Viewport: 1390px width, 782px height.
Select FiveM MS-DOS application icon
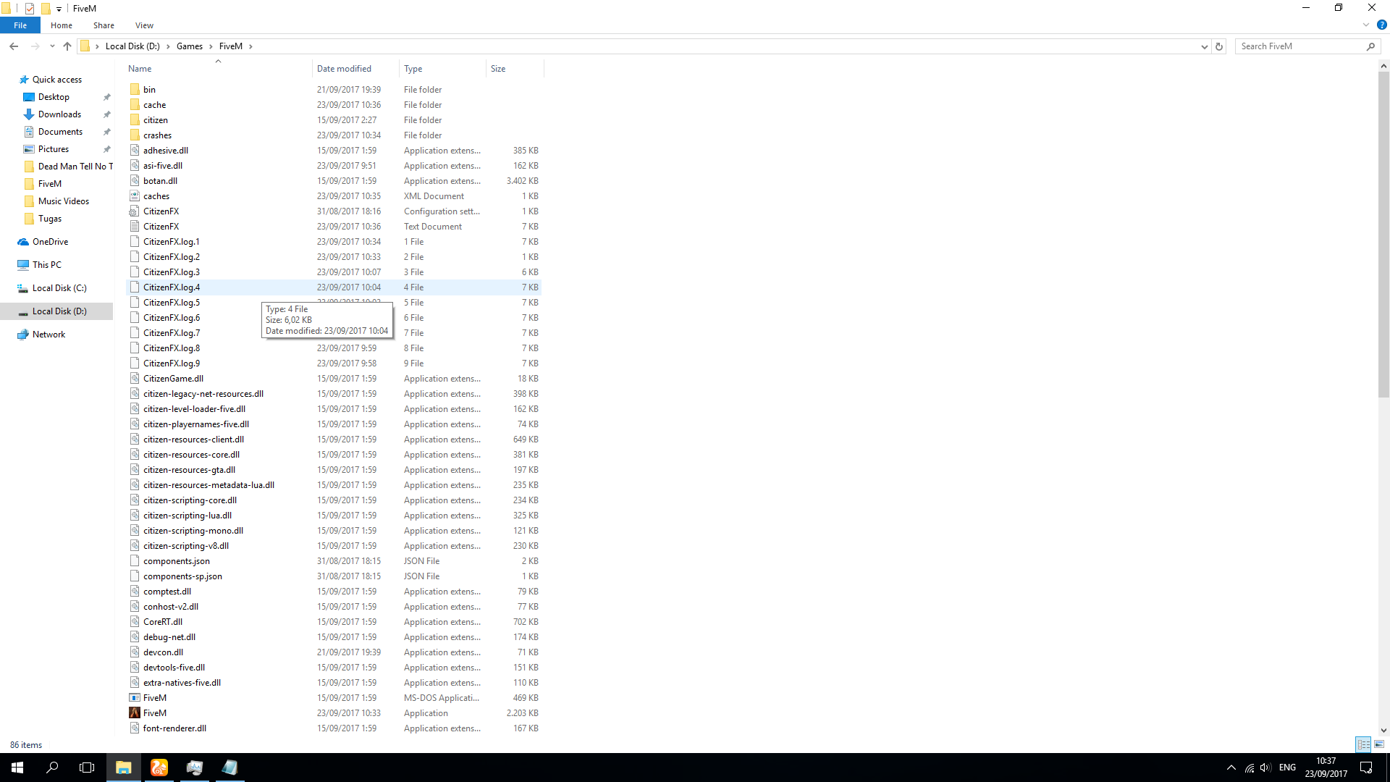[x=135, y=698]
